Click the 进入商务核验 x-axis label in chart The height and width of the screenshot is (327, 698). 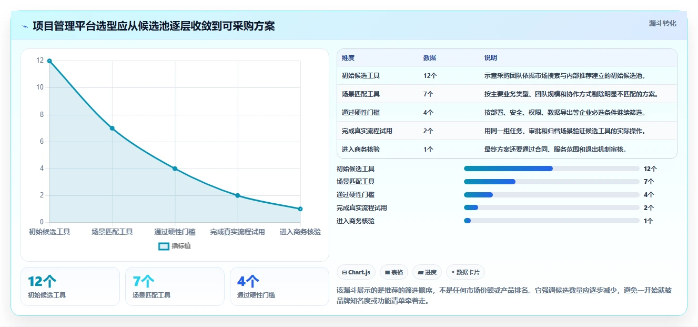point(300,232)
